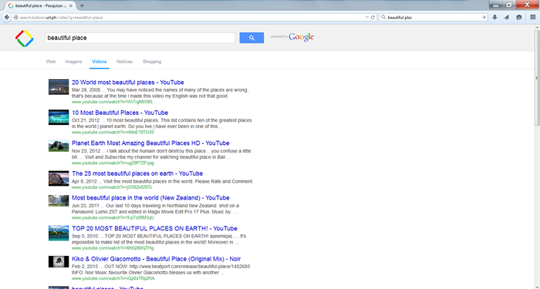The height and width of the screenshot is (289, 540).
Task: Open 10 Most Beautiful Places link
Action: (120, 113)
